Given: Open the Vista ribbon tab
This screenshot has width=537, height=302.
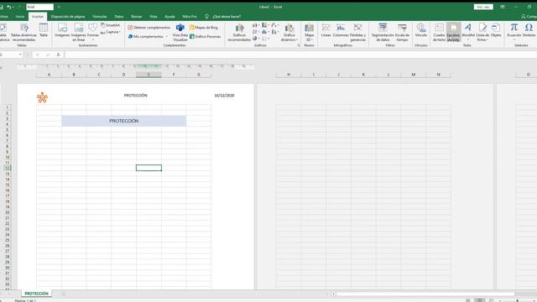Looking at the screenshot, I should click(x=153, y=17).
